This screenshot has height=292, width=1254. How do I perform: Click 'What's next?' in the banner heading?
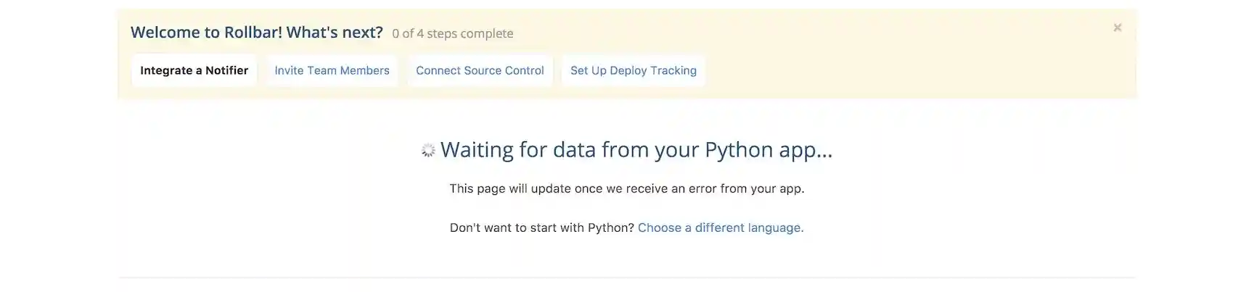tap(335, 33)
